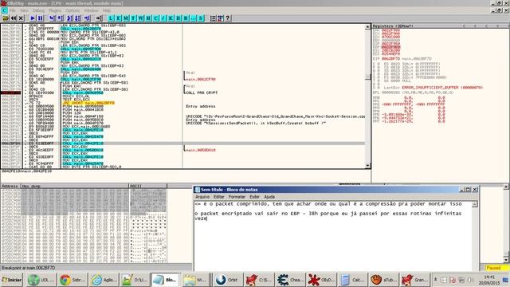
Task: Click the disassembly scrollbar up arrow
Action: click(x=367, y=27)
